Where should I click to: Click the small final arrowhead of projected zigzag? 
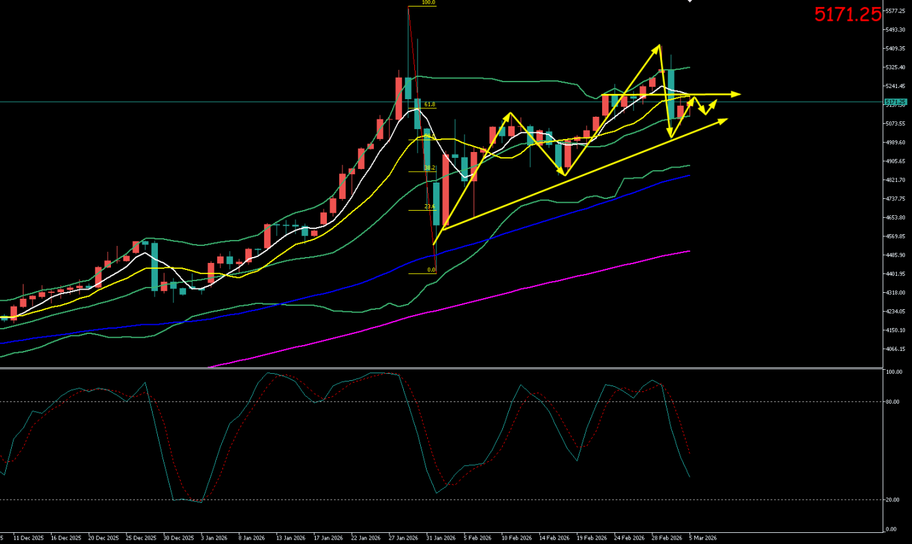point(714,102)
